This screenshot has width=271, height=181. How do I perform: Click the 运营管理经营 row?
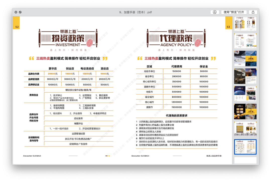[78, 134]
